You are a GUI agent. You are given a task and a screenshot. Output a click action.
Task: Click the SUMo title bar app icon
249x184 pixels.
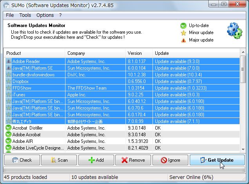(x=6, y=5)
